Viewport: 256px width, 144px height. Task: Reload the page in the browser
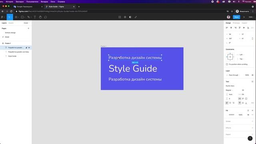(11, 12)
